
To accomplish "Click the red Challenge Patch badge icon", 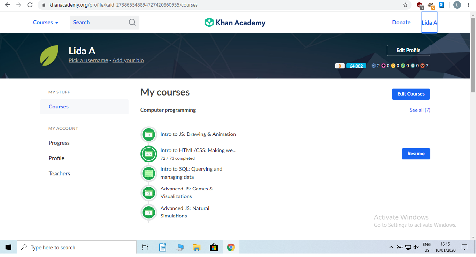I will tap(422, 66).
